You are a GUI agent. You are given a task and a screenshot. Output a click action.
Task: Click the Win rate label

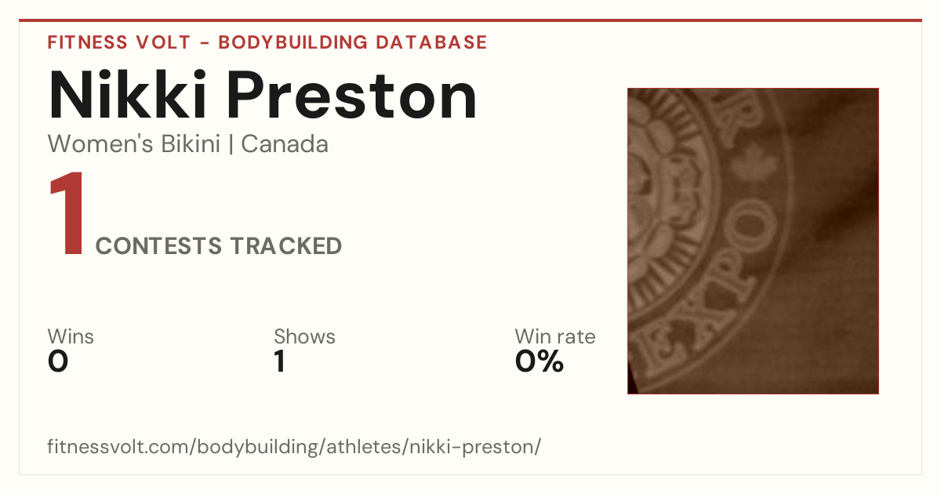click(x=555, y=337)
